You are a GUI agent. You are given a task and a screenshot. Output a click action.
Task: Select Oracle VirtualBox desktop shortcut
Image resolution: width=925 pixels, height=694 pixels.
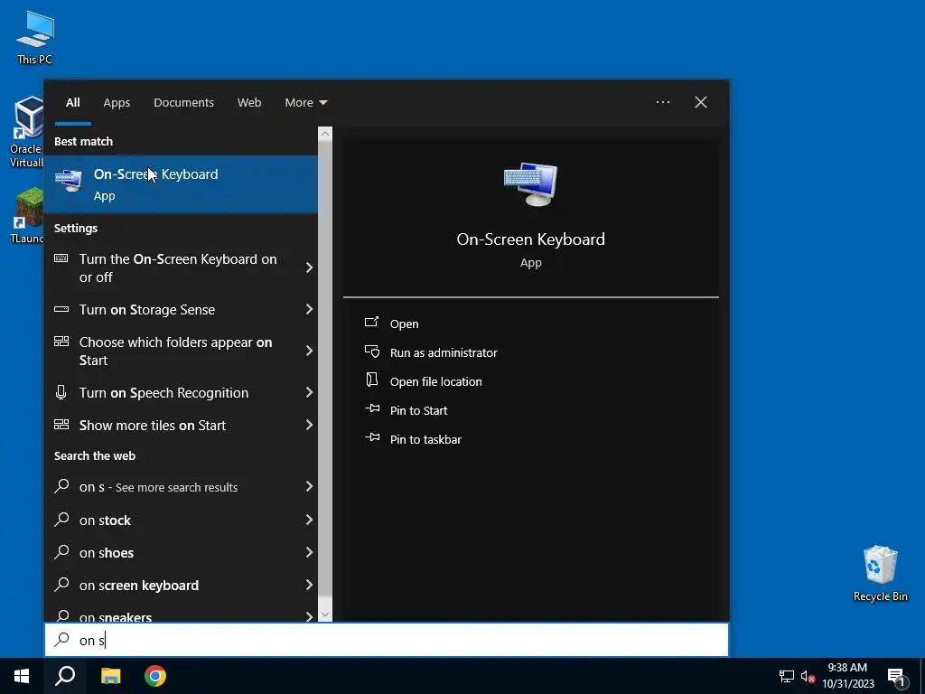tap(28, 132)
